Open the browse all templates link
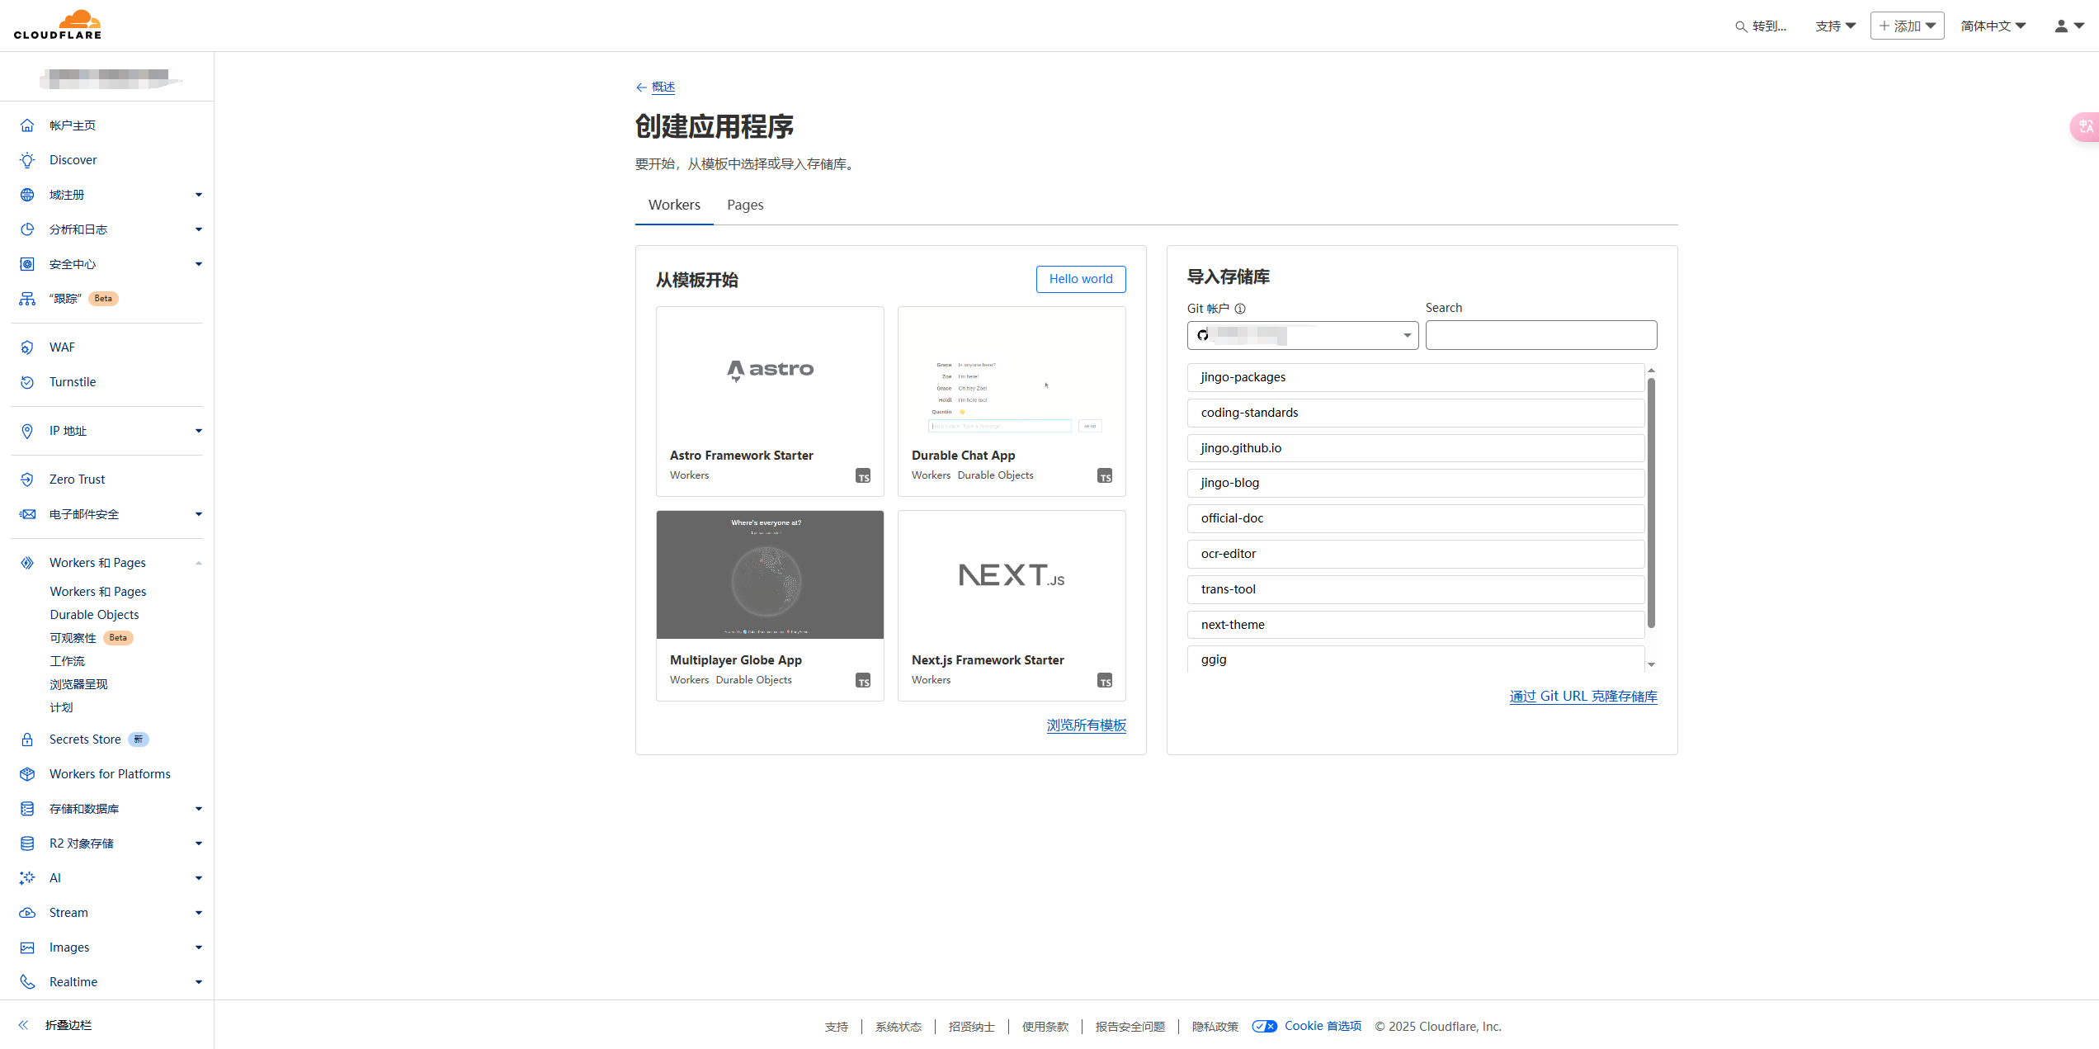 coord(1087,725)
